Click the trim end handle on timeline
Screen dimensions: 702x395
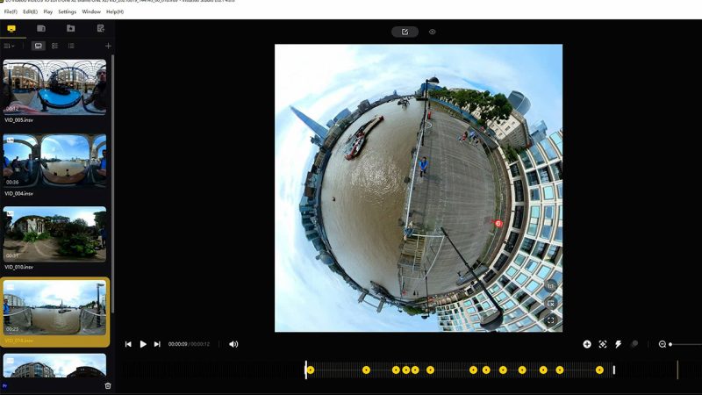[x=613, y=370]
